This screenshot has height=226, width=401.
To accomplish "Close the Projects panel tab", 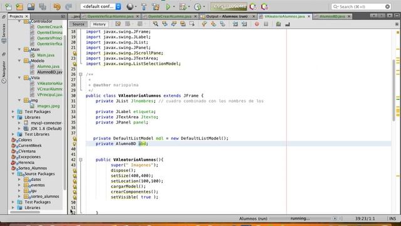I will [x=26, y=16].
